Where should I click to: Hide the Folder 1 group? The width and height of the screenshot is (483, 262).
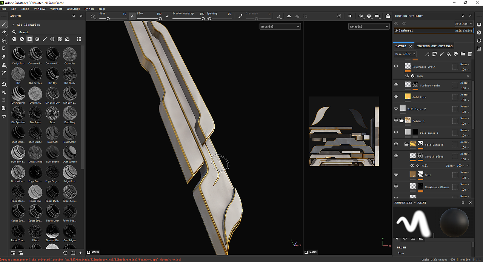(396, 120)
